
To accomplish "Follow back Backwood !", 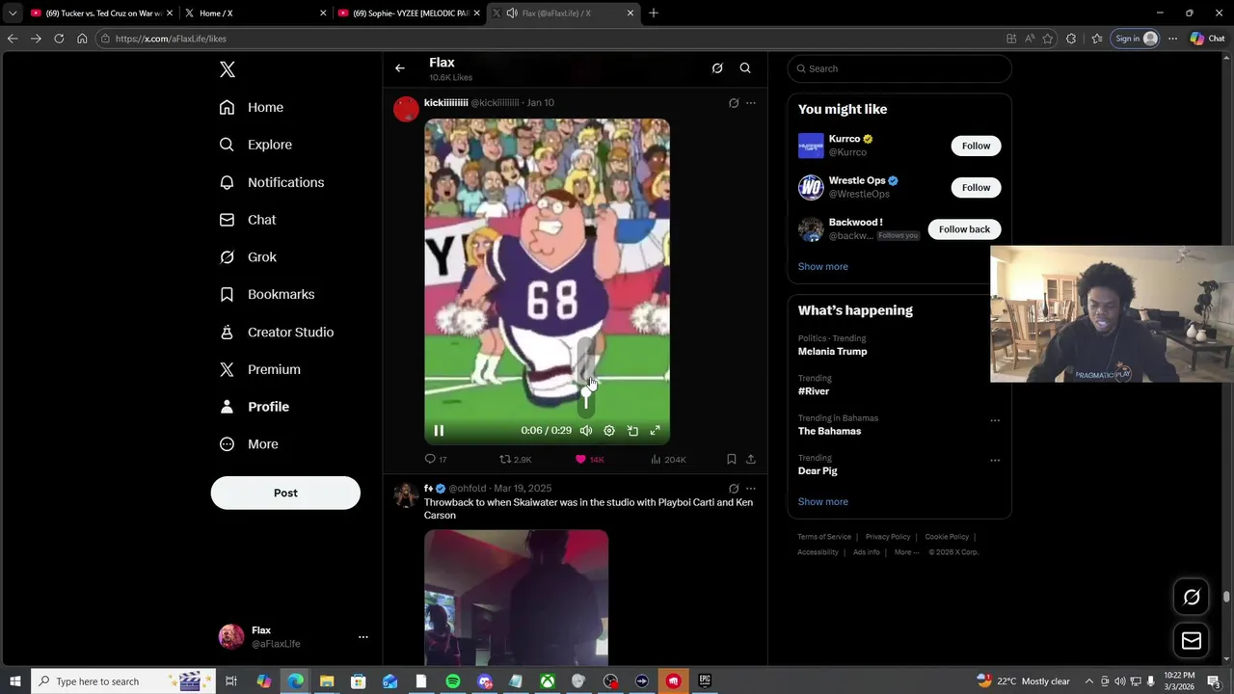I will coord(964,229).
